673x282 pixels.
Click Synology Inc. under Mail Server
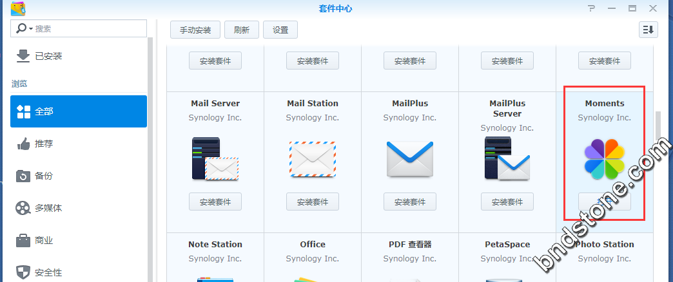point(215,117)
